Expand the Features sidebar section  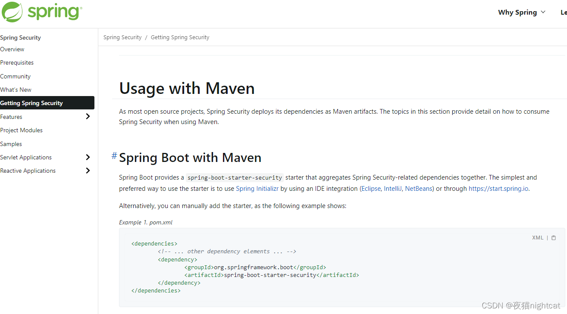88,116
